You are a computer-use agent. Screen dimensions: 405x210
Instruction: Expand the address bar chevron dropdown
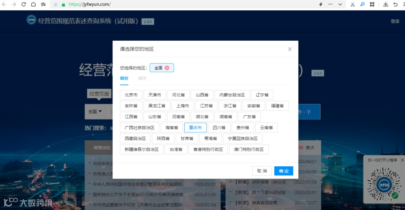click(x=340, y=4)
